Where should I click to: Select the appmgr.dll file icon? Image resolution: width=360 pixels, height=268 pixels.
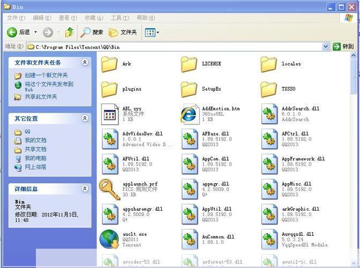190,189
